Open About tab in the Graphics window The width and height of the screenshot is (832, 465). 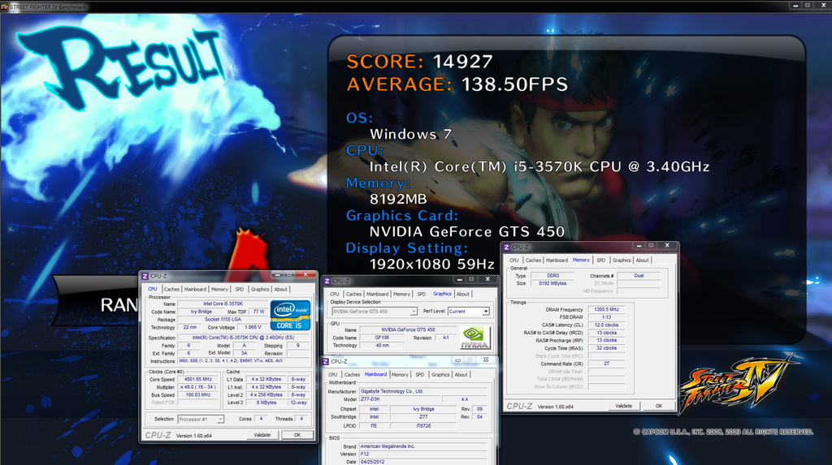pyautogui.click(x=462, y=295)
